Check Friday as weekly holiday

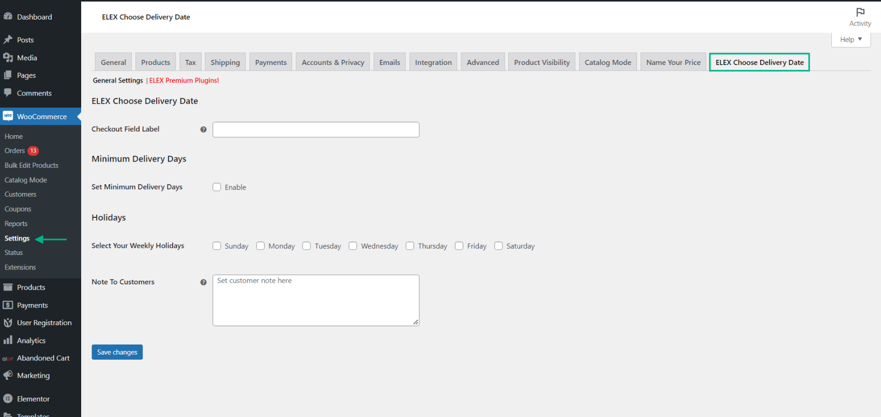(x=459, y=246)
